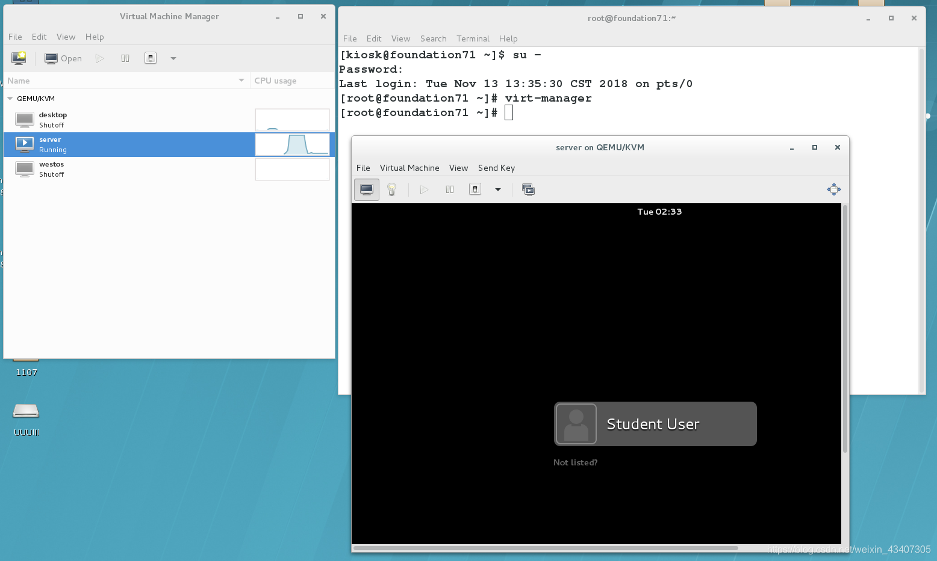
Task: Switch server console to fullscreen
Action: pos(834,189)
